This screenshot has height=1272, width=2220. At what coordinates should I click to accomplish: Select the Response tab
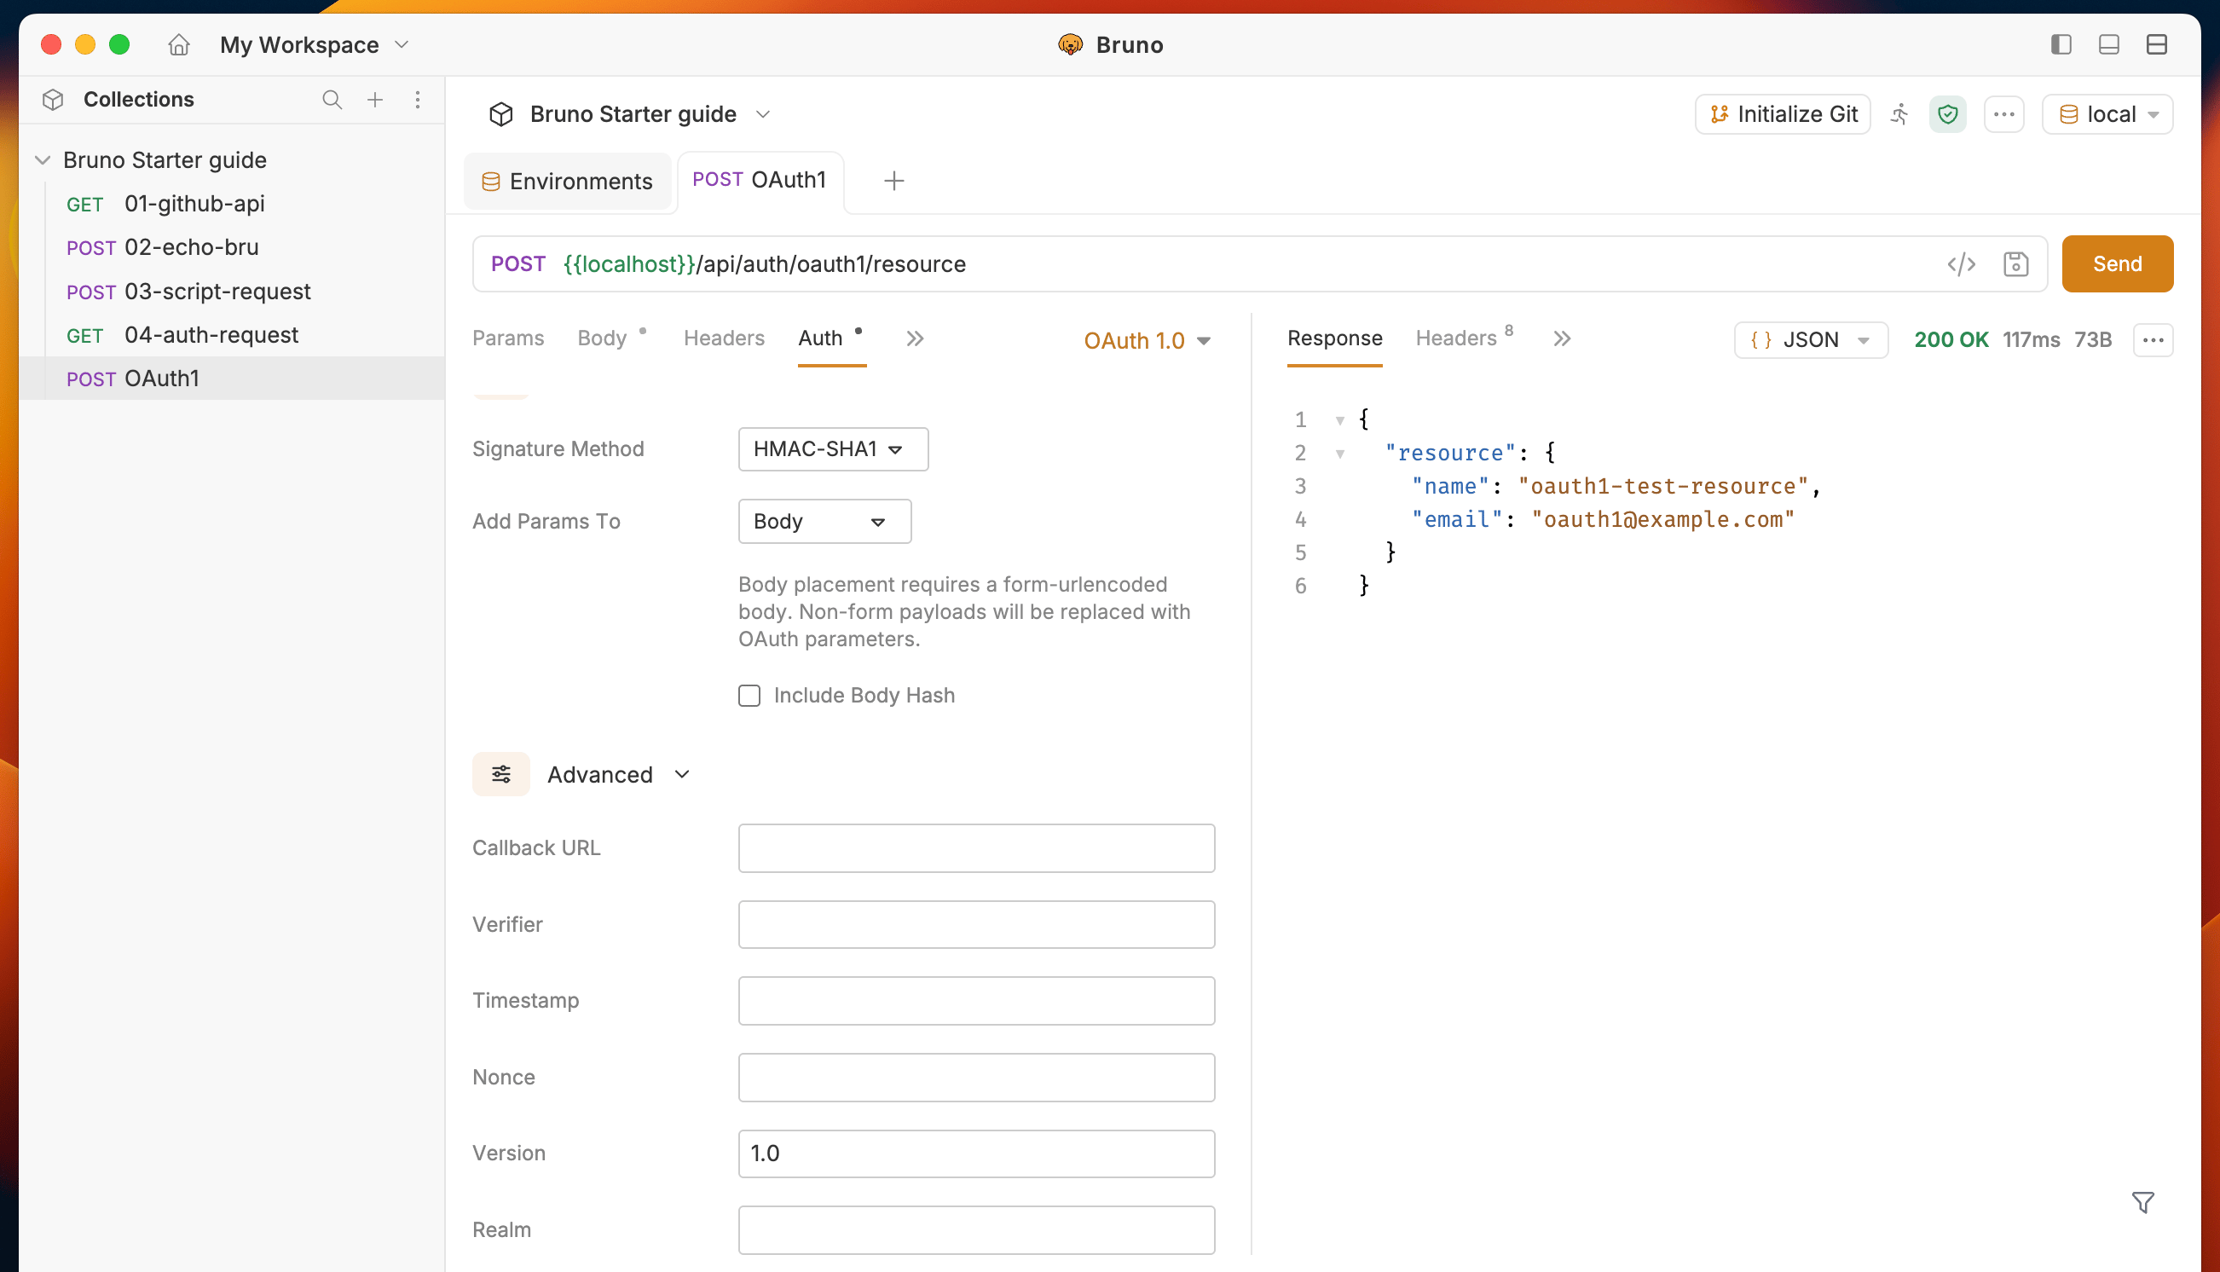[x=1334, y=338]
